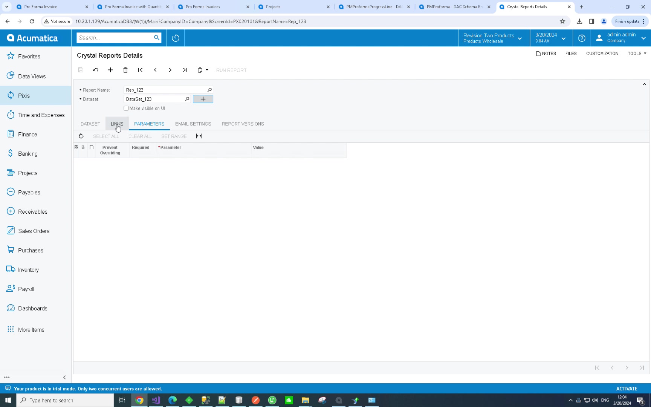
Task: Click the Fit to Screen column icon
Action: tap(199, 136)
